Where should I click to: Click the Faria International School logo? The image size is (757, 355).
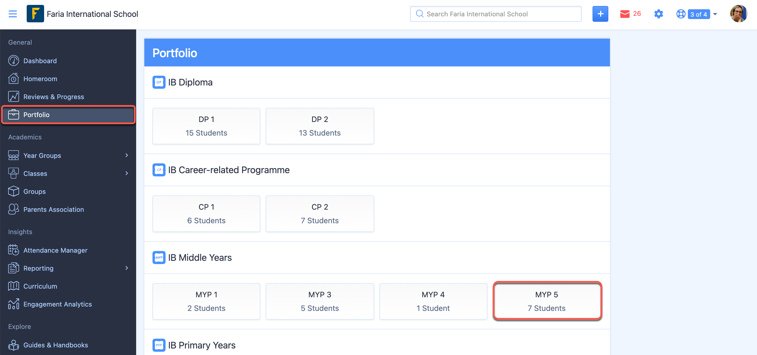click(35, 14)
